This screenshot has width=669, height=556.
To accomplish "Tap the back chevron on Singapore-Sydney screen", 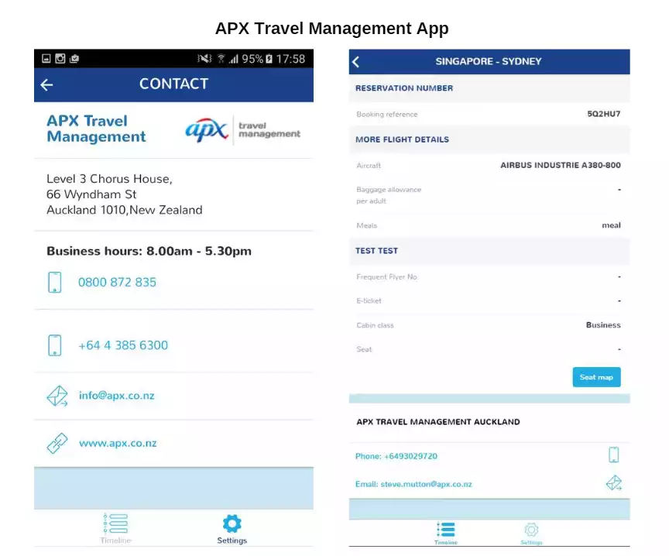I will click(x=355, y=61).
